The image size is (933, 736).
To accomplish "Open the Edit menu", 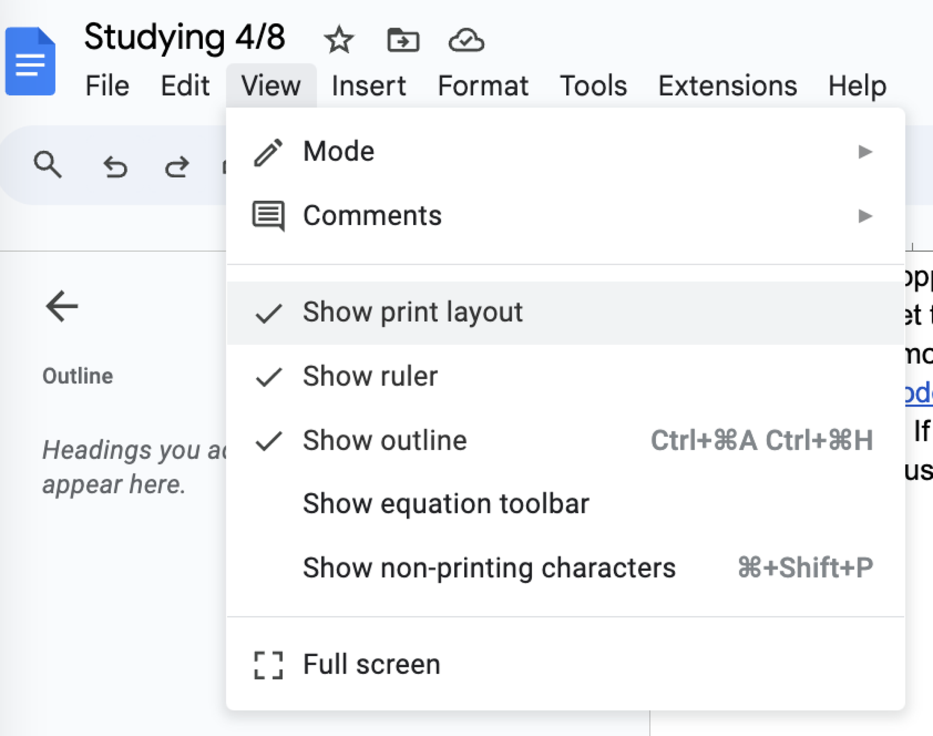I will pyautogui.click(x=185, y=86).
